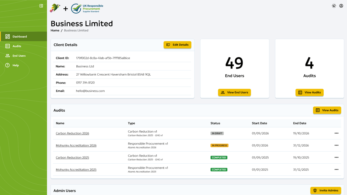Screen dimensions: 347x195
Task: Open End Users via its sidebar icon
Action: click(x=7, y=56)
